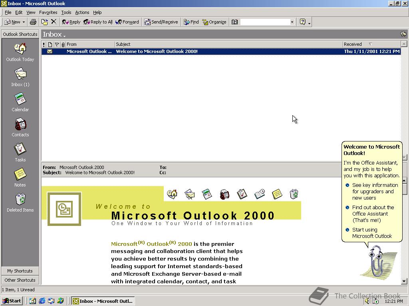Sort by Subject column header

228,44
